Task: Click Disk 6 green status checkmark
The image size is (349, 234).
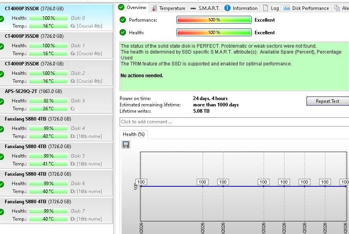Action: (2, 184)
